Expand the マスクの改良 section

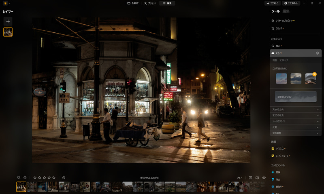tap(296, 115)
